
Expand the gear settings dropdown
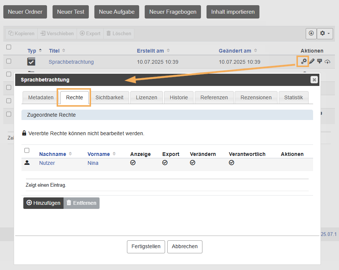coord(325,33)
